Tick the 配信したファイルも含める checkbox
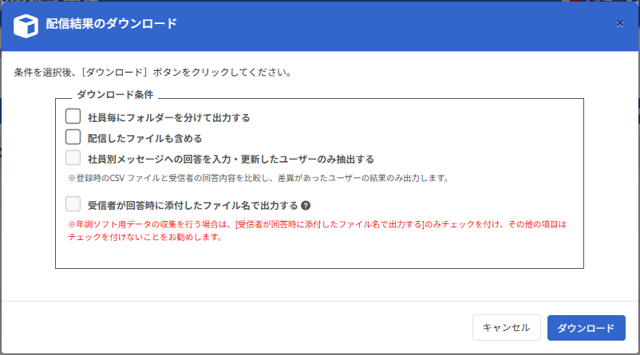This screenshot has height=355, width=640. 73,137
